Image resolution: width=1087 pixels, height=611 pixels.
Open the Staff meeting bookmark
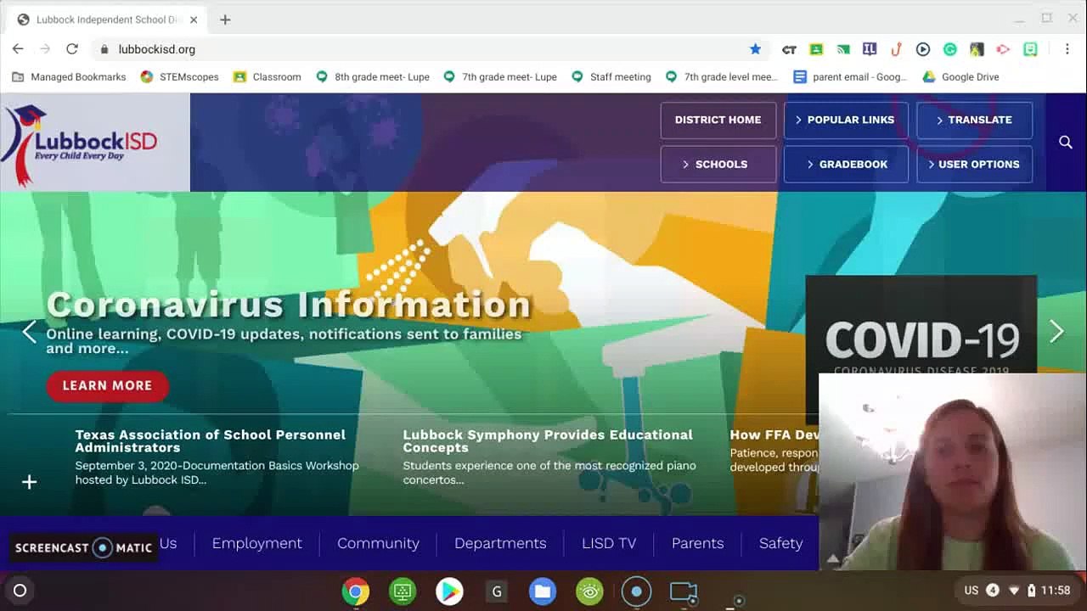[611, 76]
